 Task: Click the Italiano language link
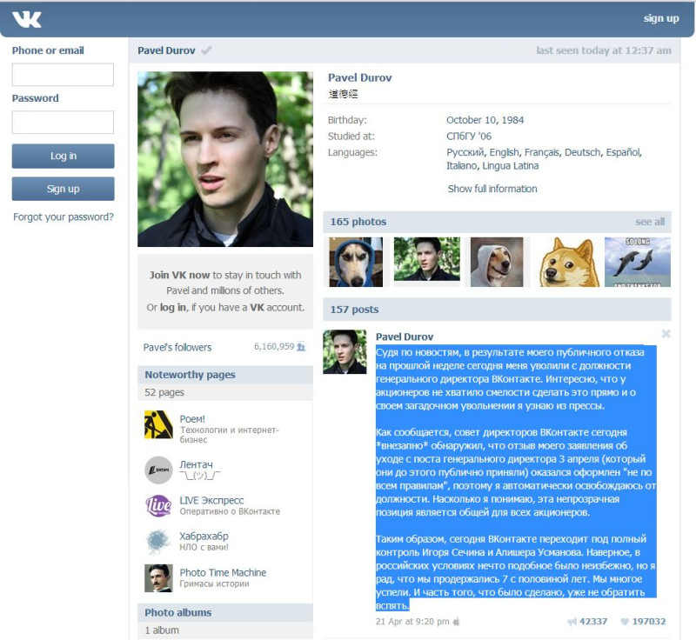[462, 166]
